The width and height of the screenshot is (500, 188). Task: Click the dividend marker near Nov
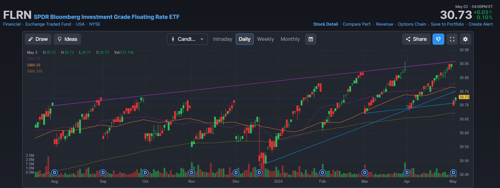(192, 173)
